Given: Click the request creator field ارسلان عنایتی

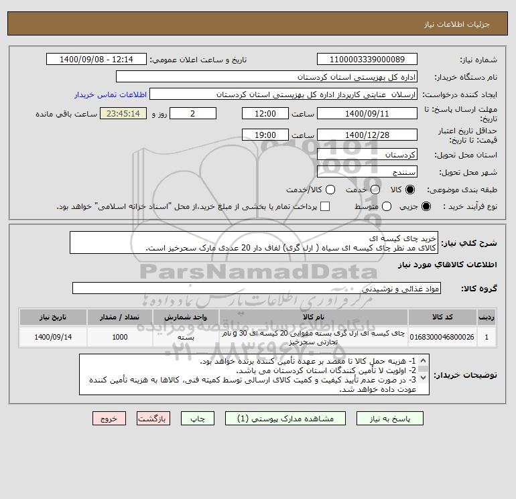Looking at the screenshot, I should [283, 94].
